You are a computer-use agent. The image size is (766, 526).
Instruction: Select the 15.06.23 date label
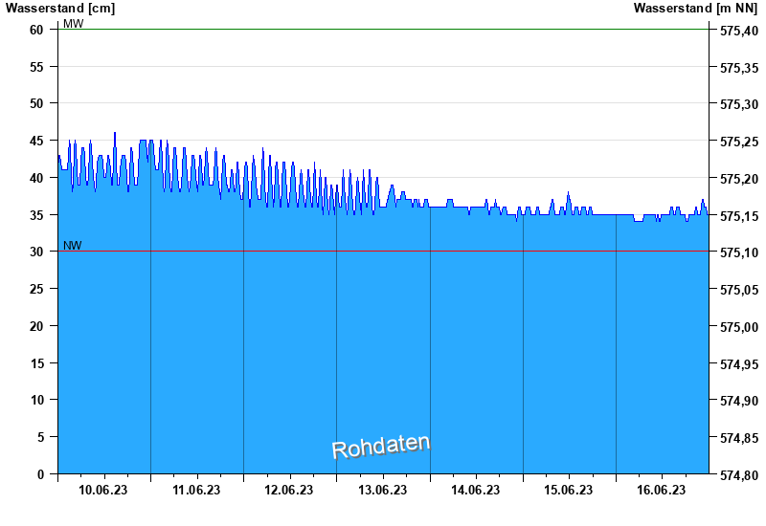568,490
